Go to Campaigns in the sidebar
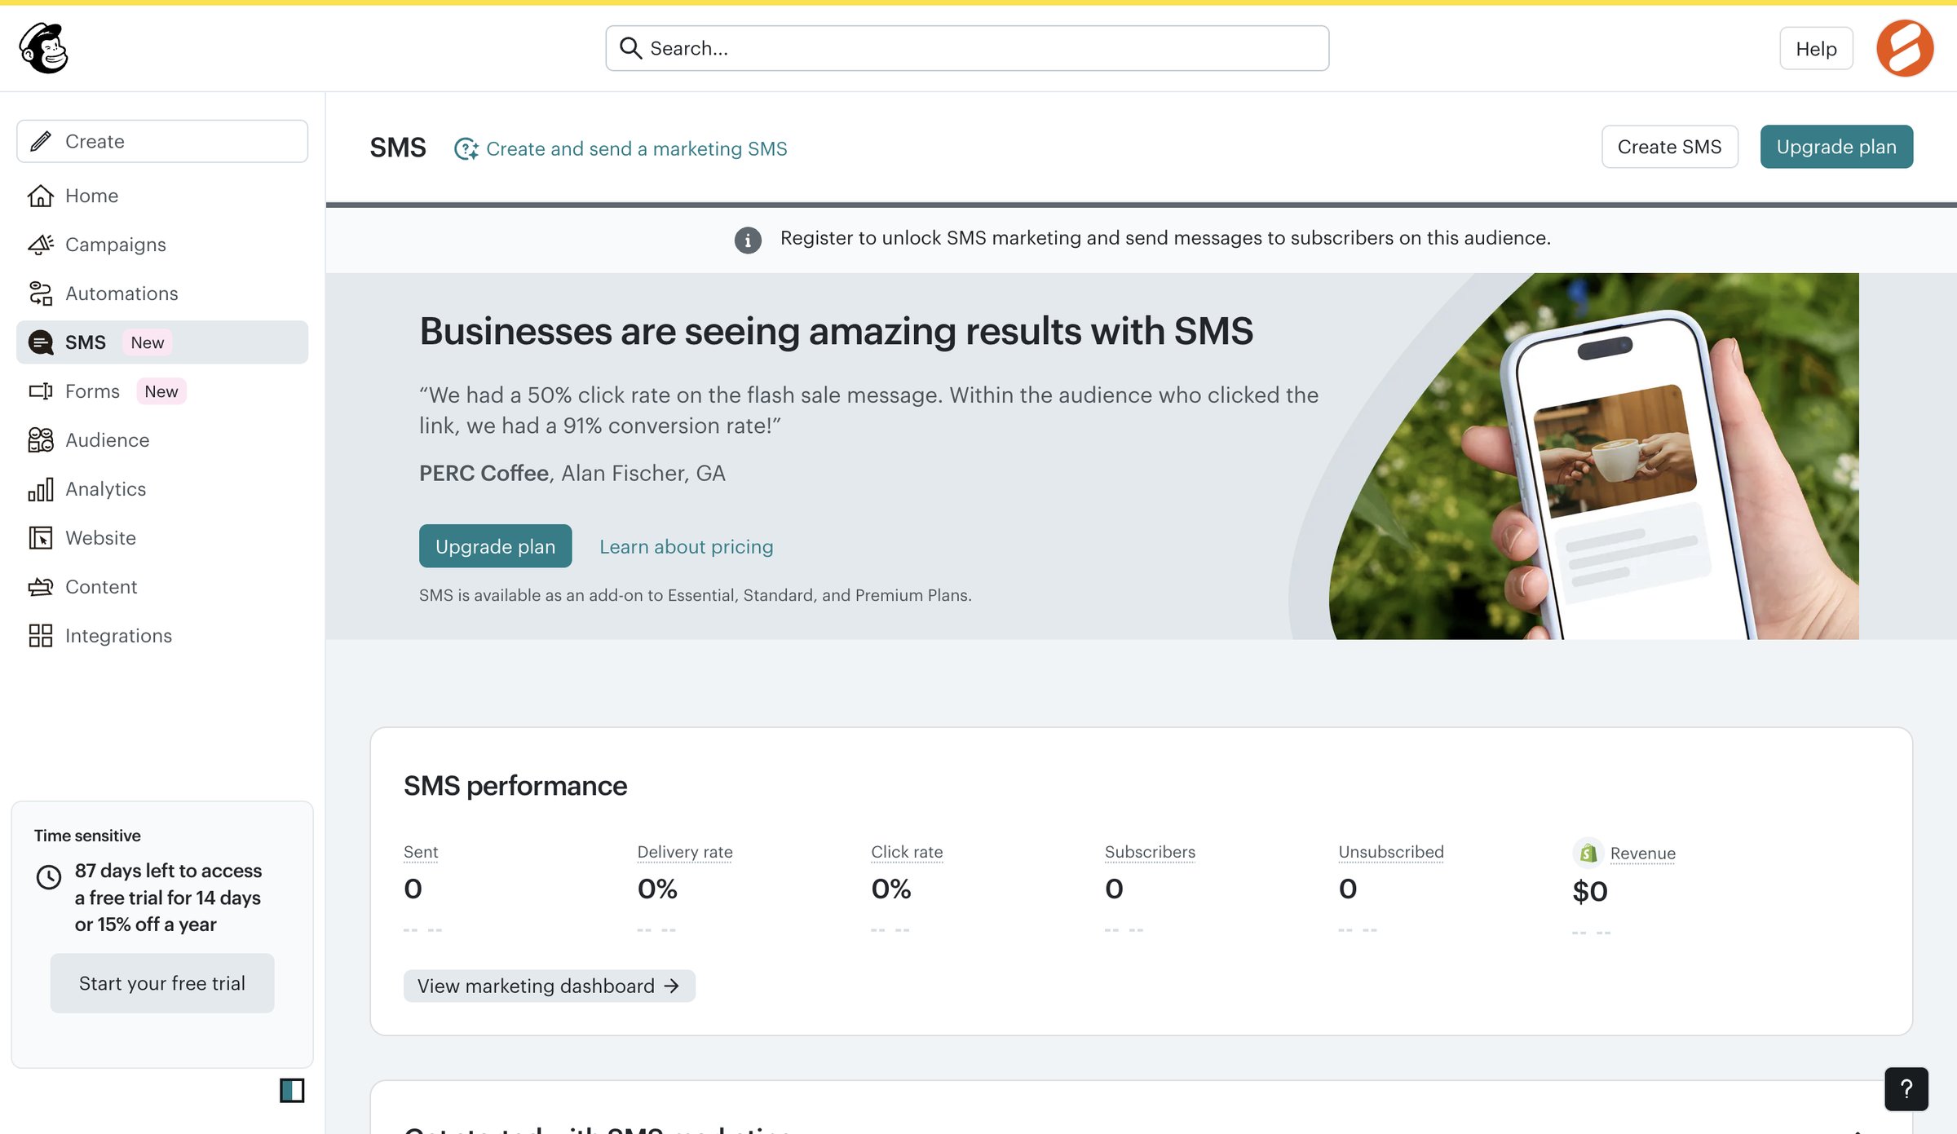Screen dimensions: 1957x1134 [x=162, y=245]
